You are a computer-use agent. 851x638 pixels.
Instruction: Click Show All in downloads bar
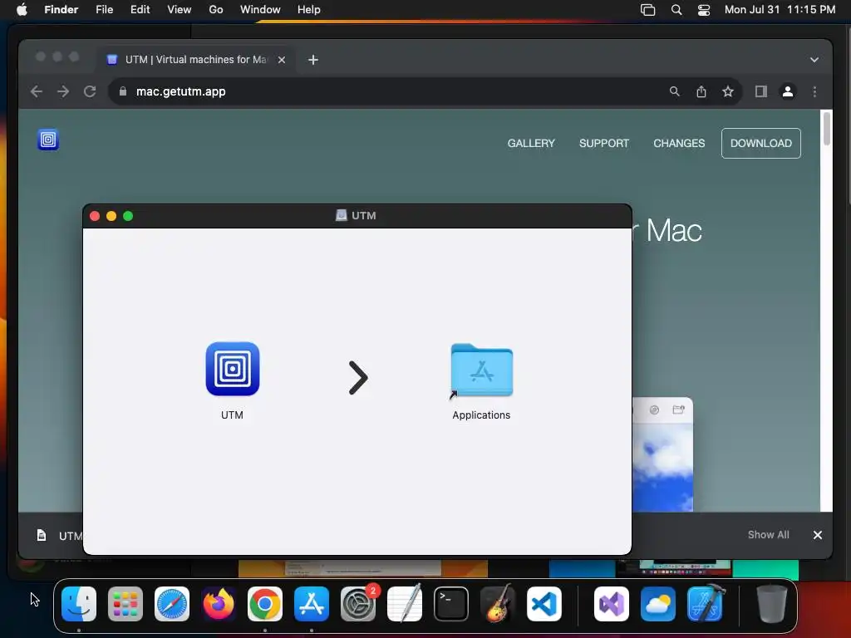point(769,535)
